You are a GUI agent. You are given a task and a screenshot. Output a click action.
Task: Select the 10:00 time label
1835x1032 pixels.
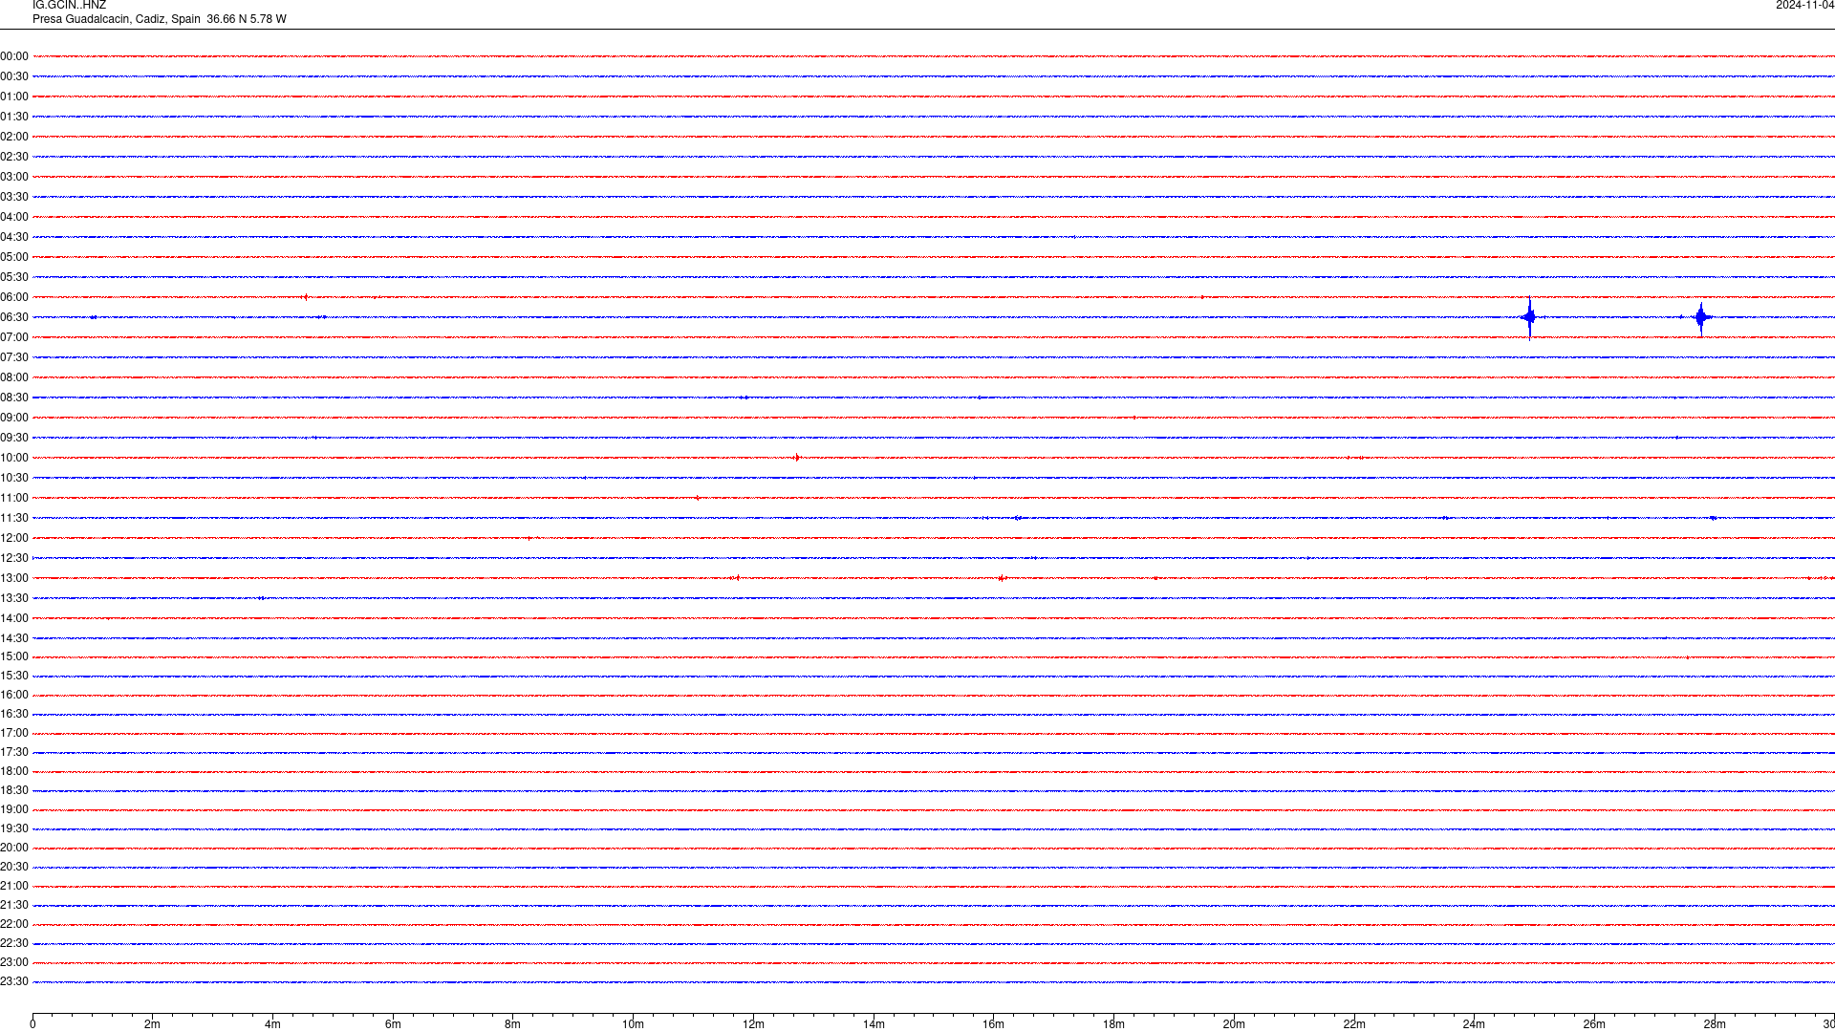[x=14, y=458]
